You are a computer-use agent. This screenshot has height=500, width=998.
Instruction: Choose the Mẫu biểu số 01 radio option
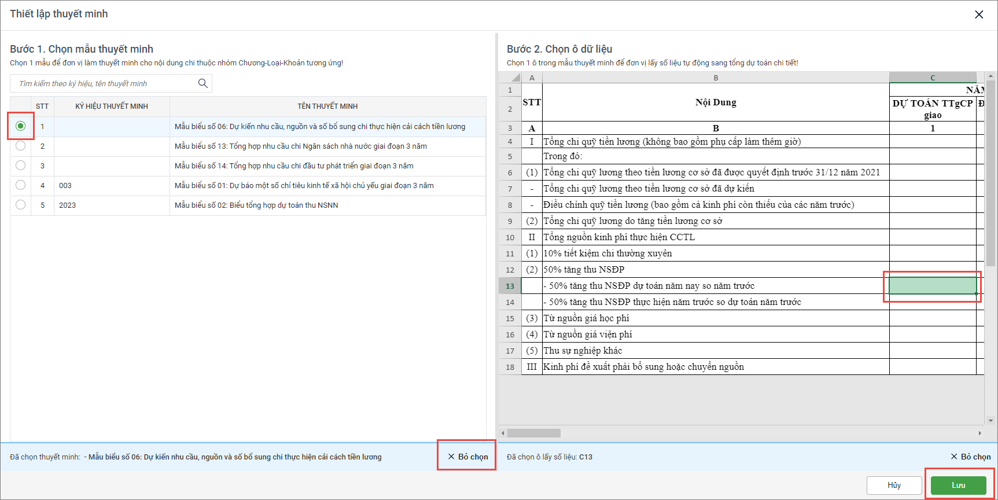tap(21, 185)
